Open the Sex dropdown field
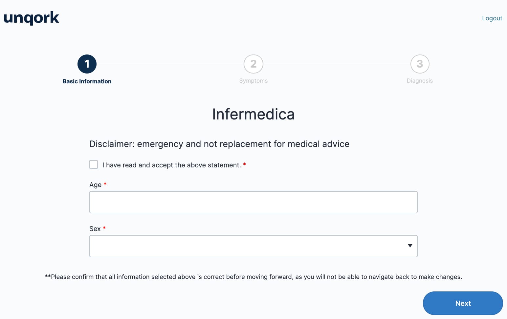 [253, 246]
